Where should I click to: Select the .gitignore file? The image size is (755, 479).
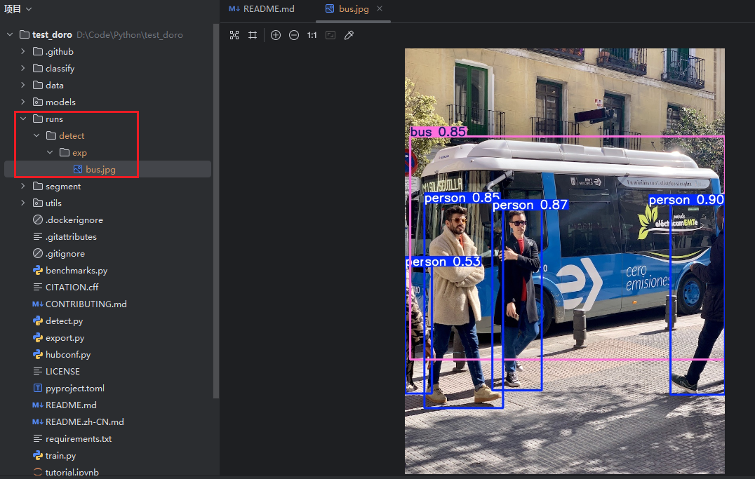pos(107,254)
